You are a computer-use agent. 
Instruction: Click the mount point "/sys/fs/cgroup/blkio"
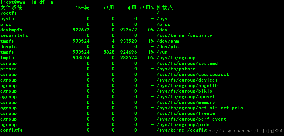[184, 91]
